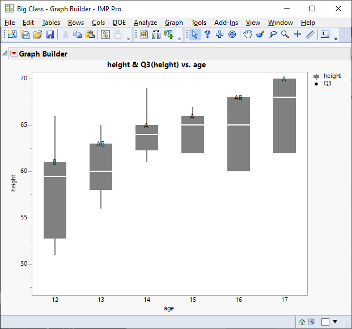The image size is (352, 329).
Task: Select the Arrow cursor tool
Action: pyautogui.click(x=194, y=34)
